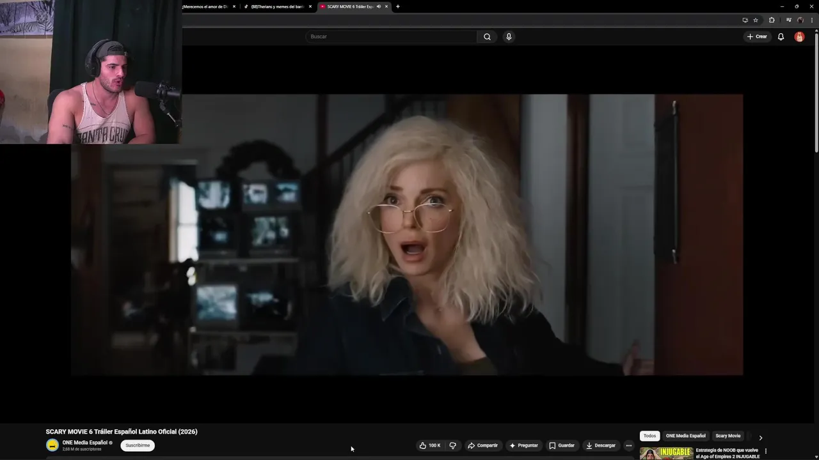Screen dimensions: 819x460
Task: Focus the Buscar search field
Action: tap(391, 36)
